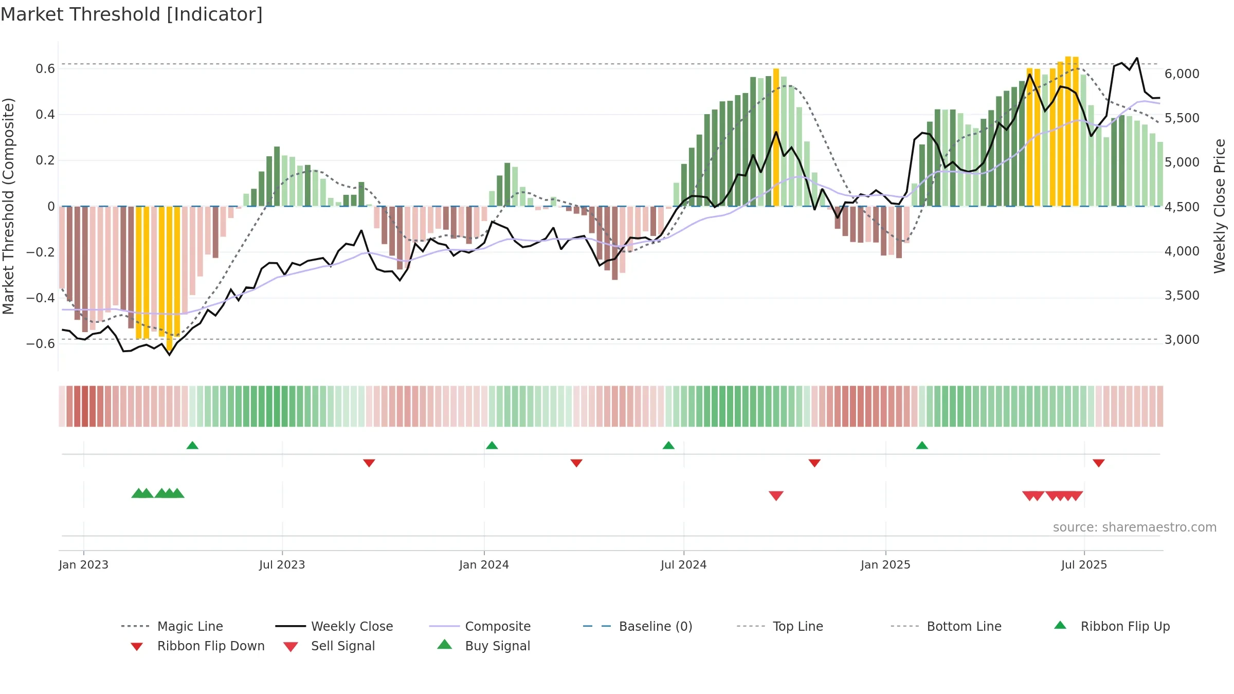
Task: Click the ribbon flip down marker after Jul 2025
Action: click(1099, 463)
